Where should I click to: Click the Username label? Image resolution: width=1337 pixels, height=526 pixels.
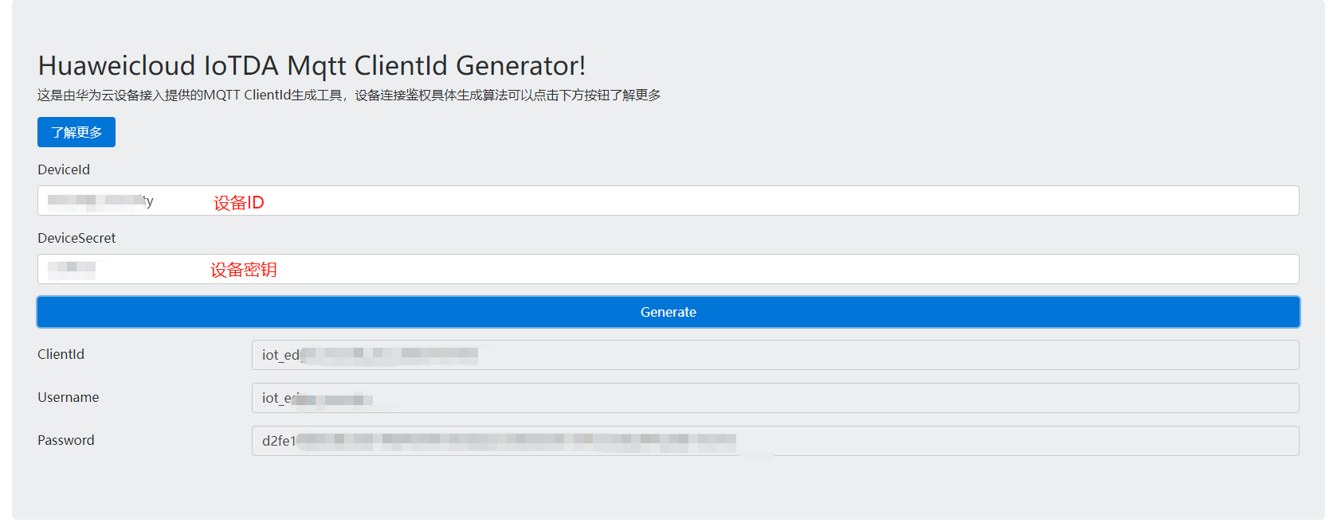click(69, 397)
